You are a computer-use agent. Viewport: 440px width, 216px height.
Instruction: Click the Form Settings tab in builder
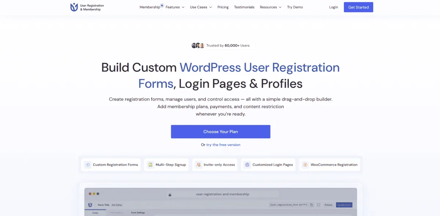(138, 213)
